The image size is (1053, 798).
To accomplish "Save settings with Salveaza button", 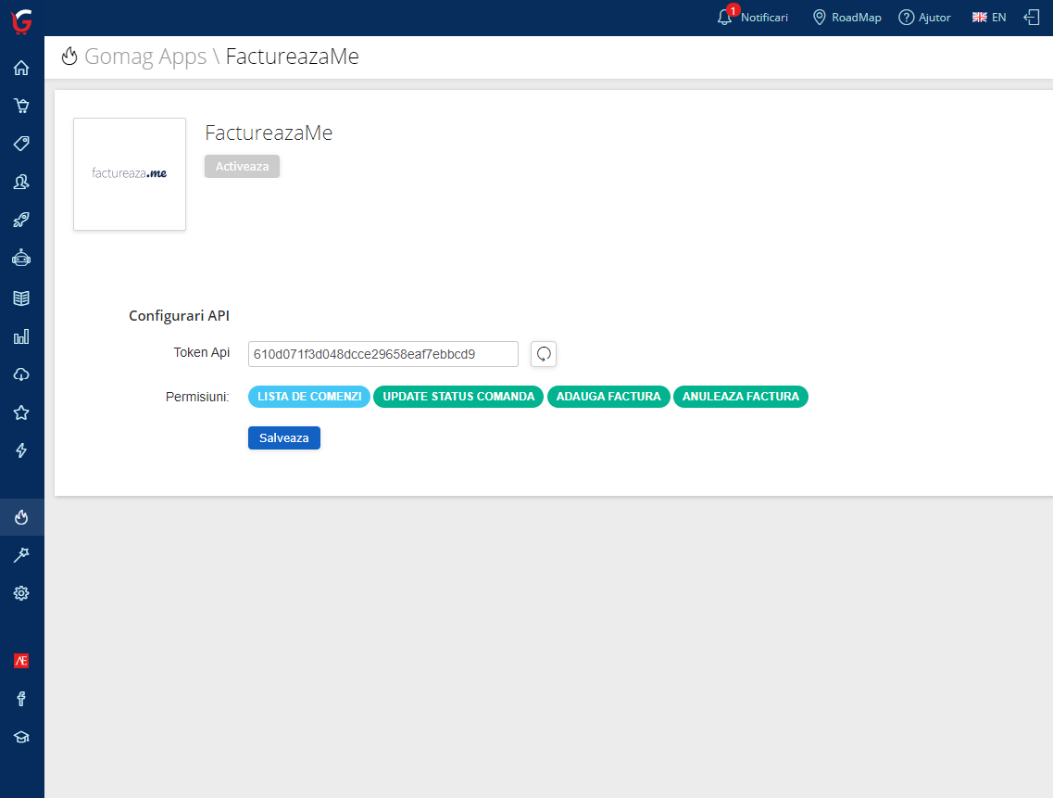I will coord(284,437).
